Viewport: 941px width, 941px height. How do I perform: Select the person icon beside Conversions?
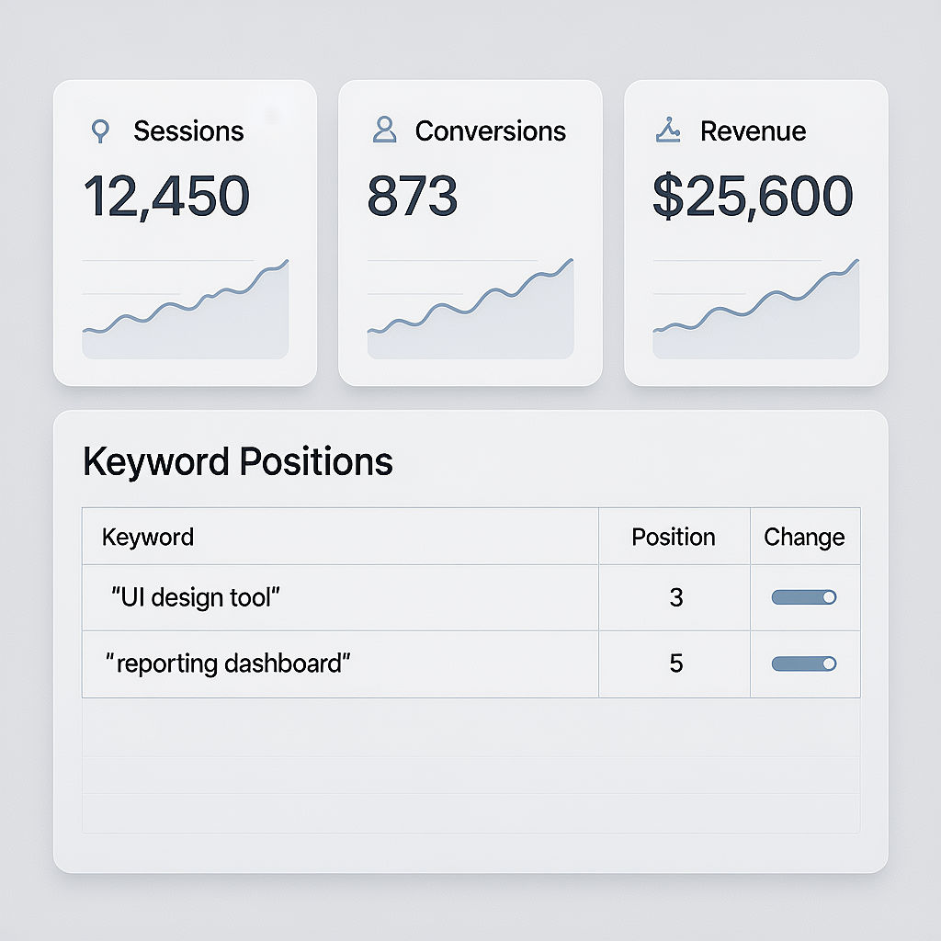click(383, 130)
